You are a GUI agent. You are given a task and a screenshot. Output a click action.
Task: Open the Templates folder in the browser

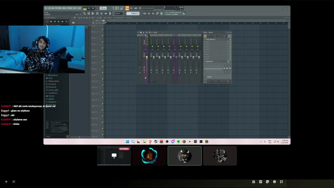point(51,102)
